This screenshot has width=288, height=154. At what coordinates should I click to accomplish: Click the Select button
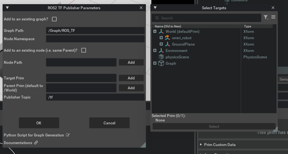point(214,127)
